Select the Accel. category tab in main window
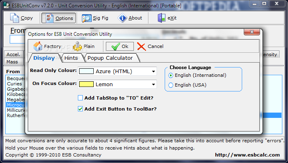Image resolution: width=288 pixels, height=163 pixels. pos(13,54)
